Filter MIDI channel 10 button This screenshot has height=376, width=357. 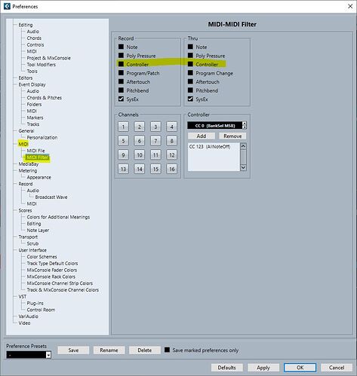pyautogui.click(x=140, y=155)
